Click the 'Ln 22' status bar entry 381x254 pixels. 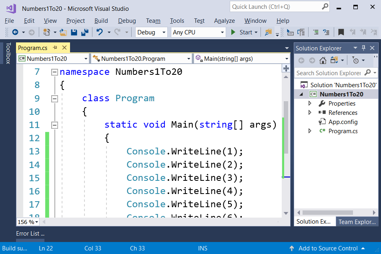tap(46, 248)
